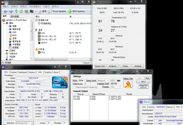Click the AIDA64 horizontal scrollbar left arrow
The width and height of the screenshot is (183, 125).
coord(36,59)
